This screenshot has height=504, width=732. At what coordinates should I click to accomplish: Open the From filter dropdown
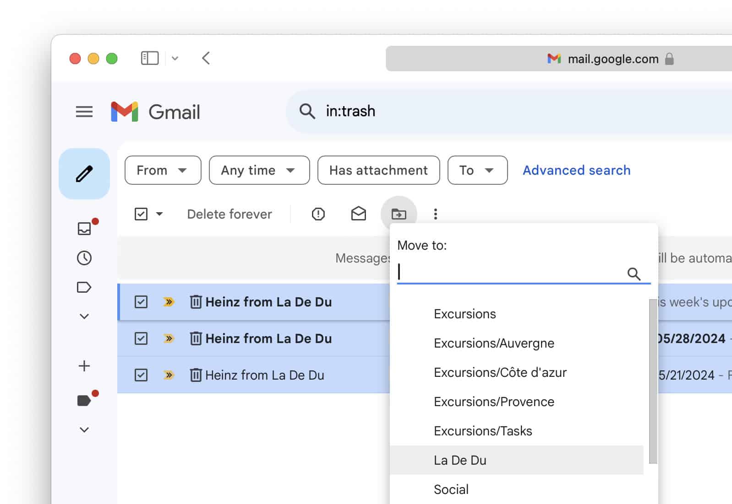tap(163, 170)
